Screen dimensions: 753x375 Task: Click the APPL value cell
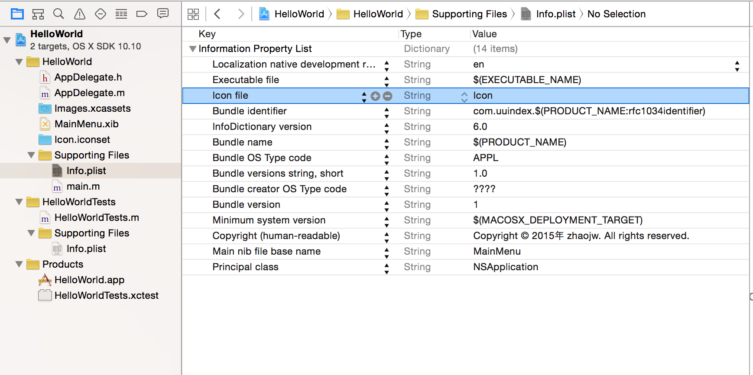[486, 158]
